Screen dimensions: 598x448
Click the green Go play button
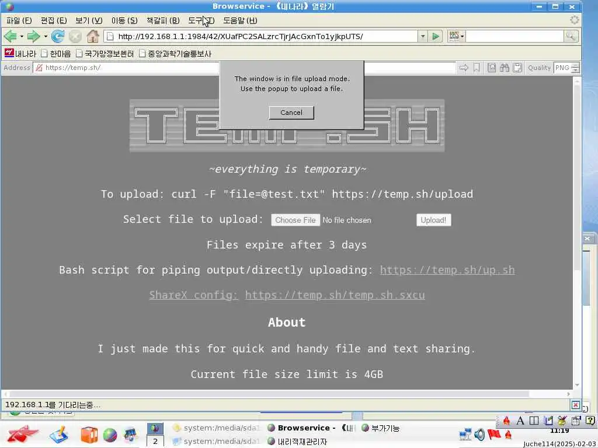(435, 36)
